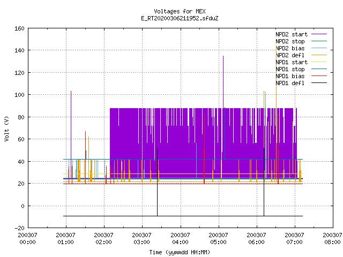Click the 'Volt (V)' y-axis label
Image resolution: width=343 pixels, height=257 pixels.
tap(6, 128)
